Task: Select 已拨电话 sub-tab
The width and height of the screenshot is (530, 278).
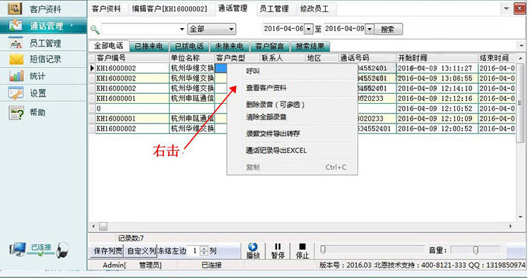Action: pos(189,47)
